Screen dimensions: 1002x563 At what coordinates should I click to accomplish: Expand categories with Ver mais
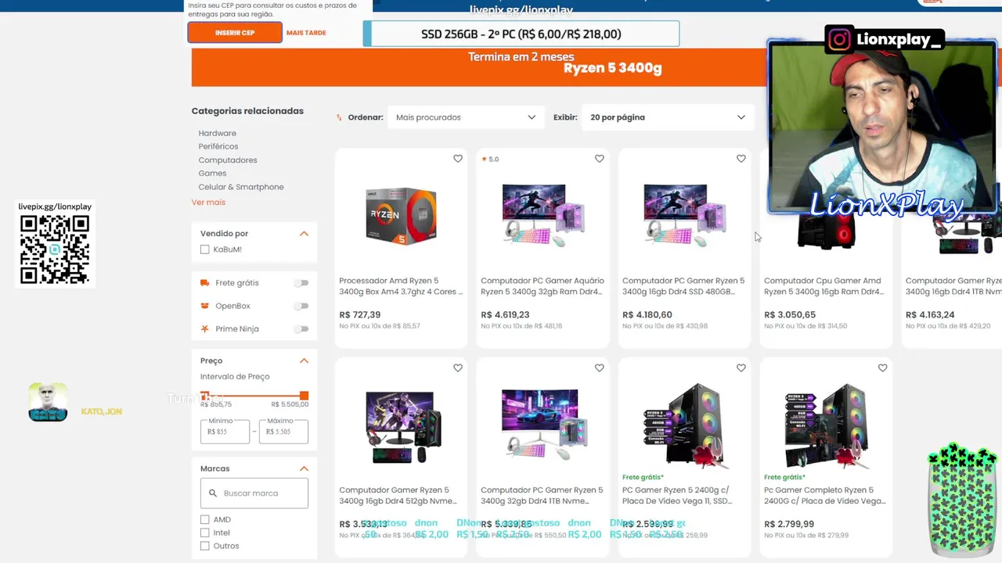coord(208,203)
